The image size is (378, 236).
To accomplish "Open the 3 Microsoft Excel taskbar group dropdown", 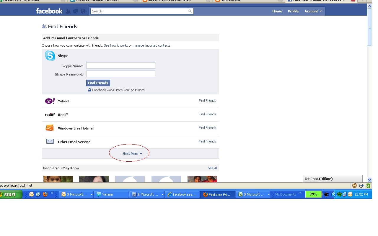I will coord(269,194).
